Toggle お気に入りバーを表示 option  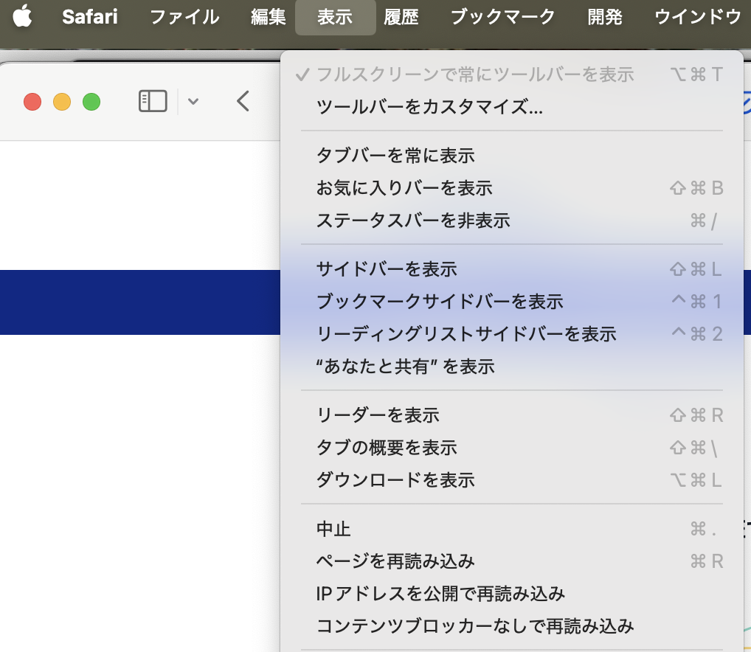pyautogui.click(x=404, y=188)
